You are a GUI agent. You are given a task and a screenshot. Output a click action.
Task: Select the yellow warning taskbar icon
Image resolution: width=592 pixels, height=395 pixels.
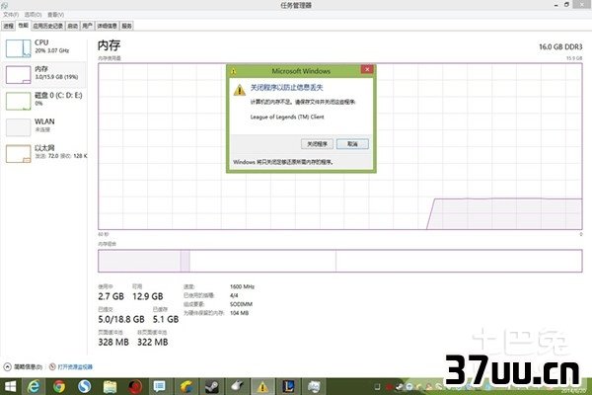(x=262, y=387)
